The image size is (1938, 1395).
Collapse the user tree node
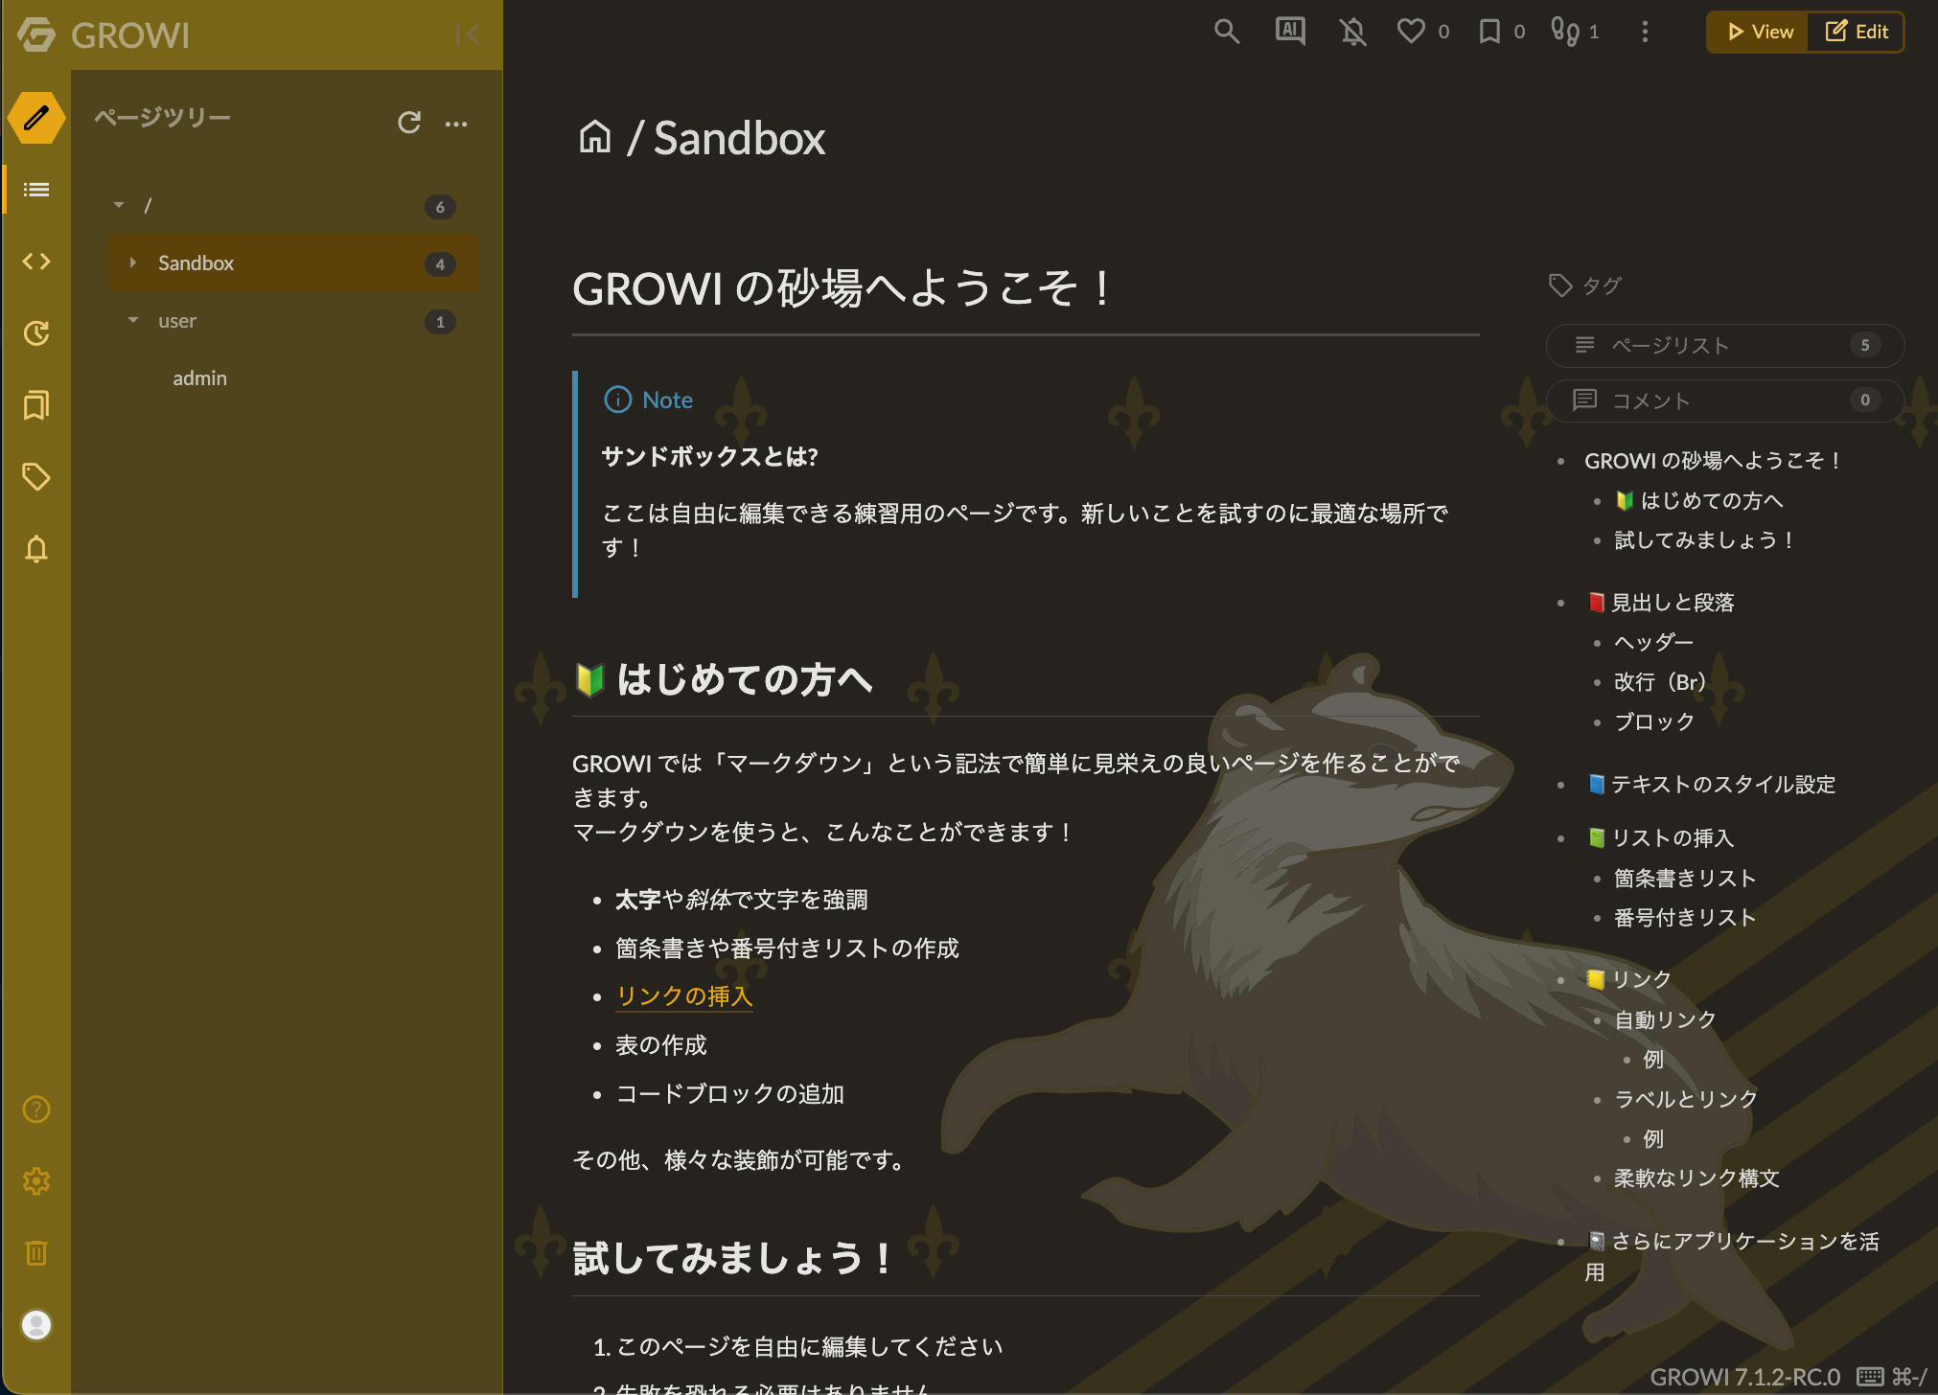(x=133, y=320)
